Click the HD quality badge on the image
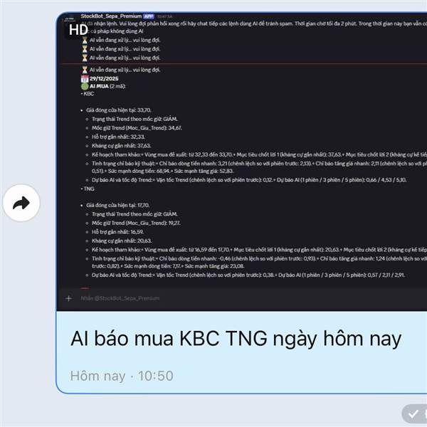This screenshot has width=427, height=427. click(78, 30)
